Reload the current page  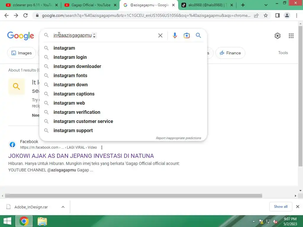(25, 15)
